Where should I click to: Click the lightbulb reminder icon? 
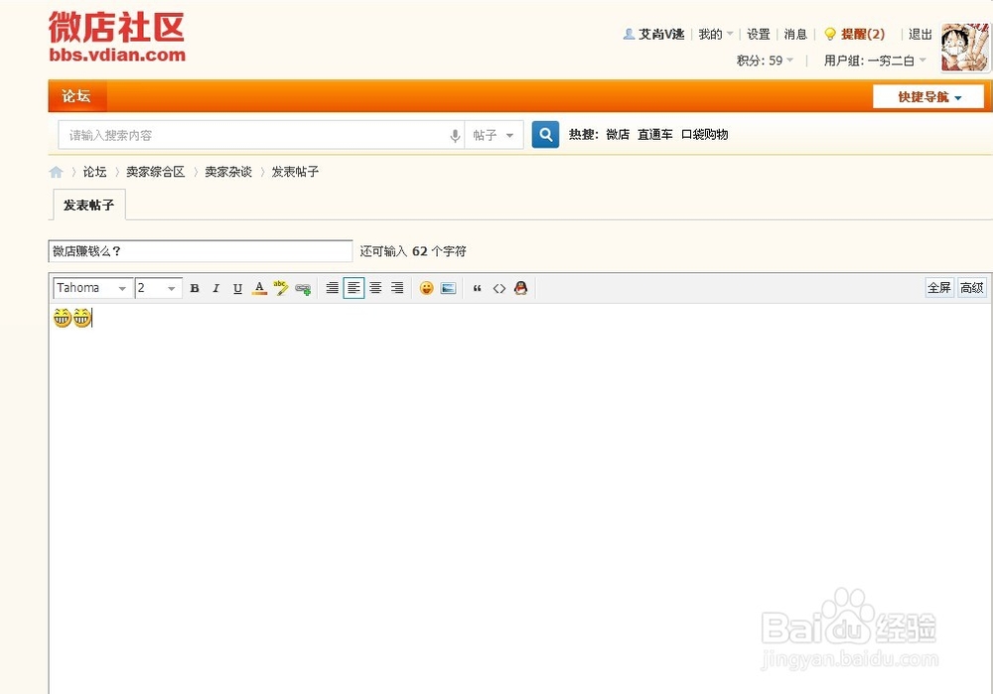point(829,34)
